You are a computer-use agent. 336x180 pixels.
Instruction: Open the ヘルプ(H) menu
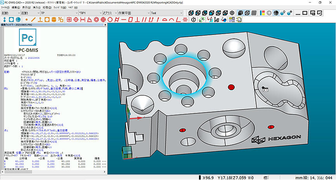tap(73, 7)
